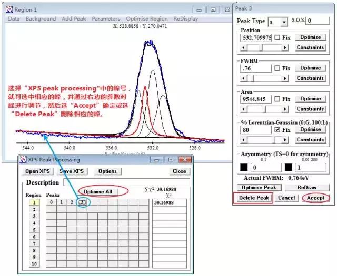Select peak 3 in Region 1 row
Viewport: 337px width, 276px height.
click(x=82, y=202)
